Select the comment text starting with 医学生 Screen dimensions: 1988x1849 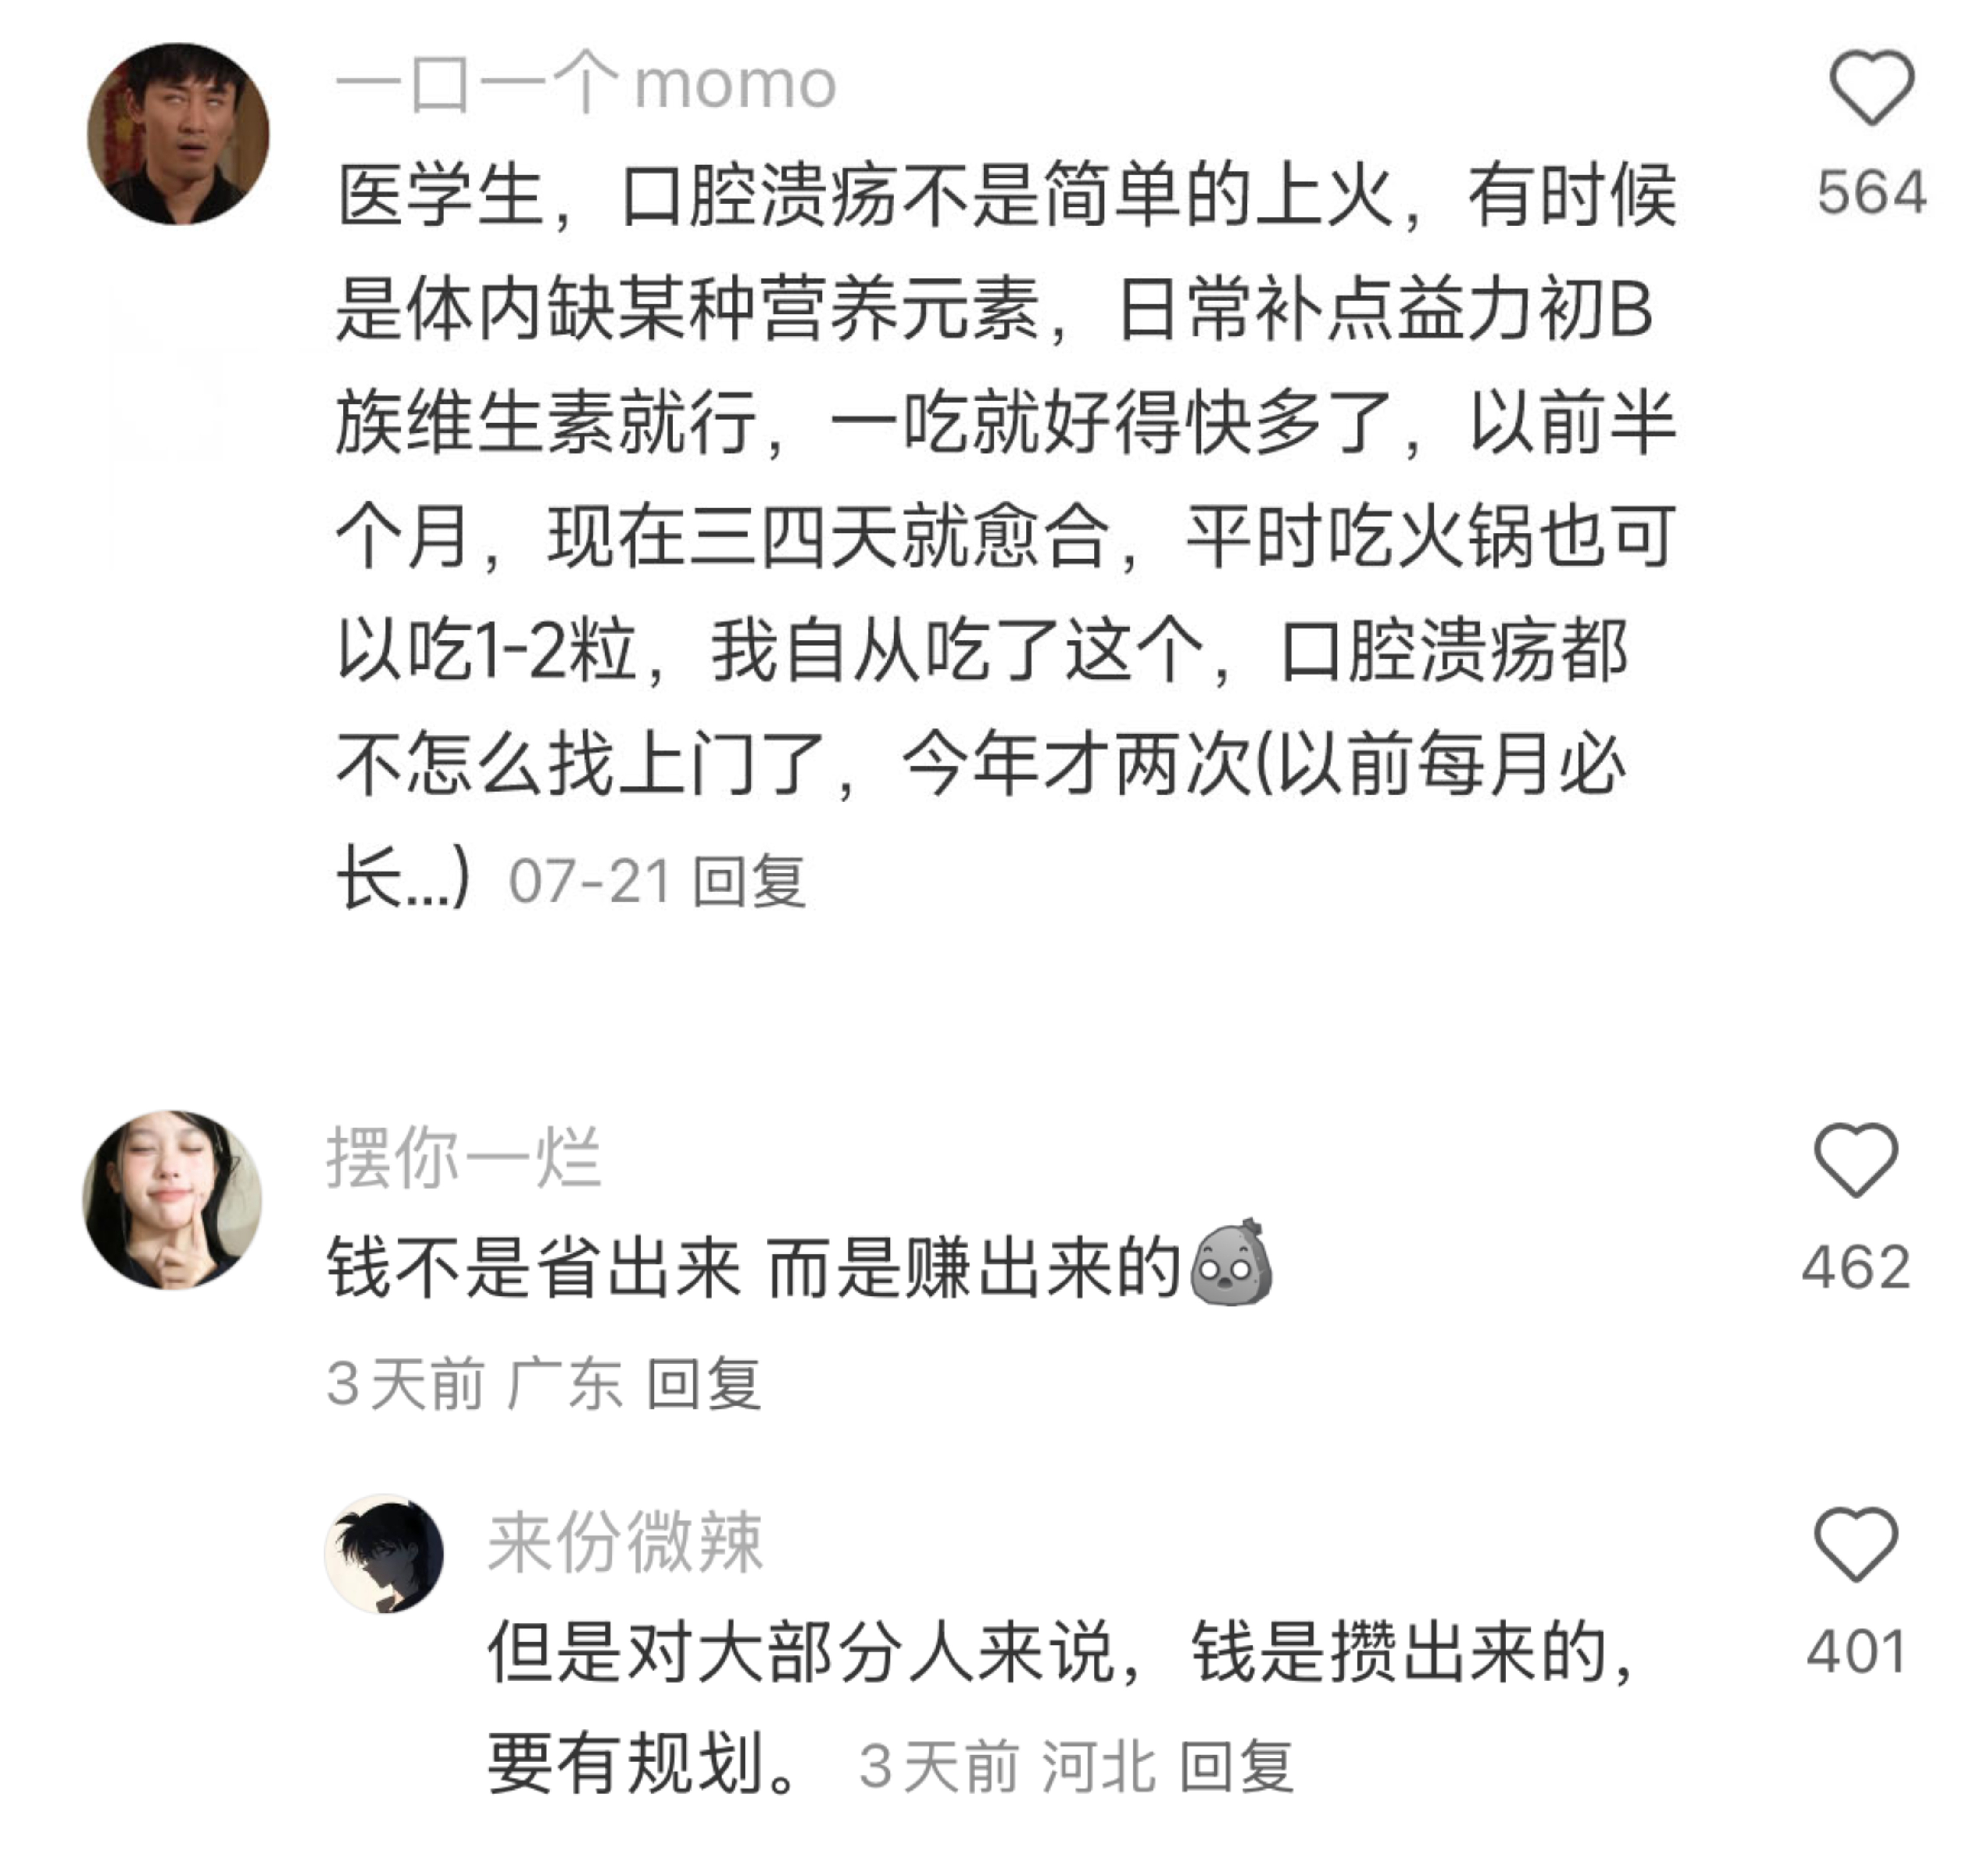[x=1007, y=537]
